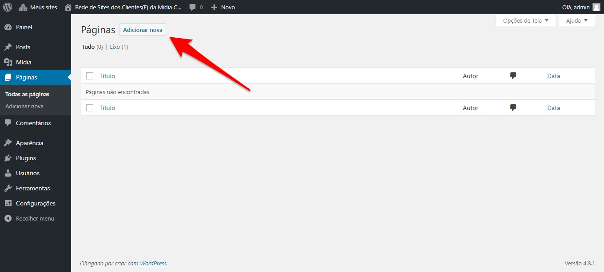Click the Adicionar nova button
Screen dimensions: 604x272
pyautogui.click(x=143, y=30)
